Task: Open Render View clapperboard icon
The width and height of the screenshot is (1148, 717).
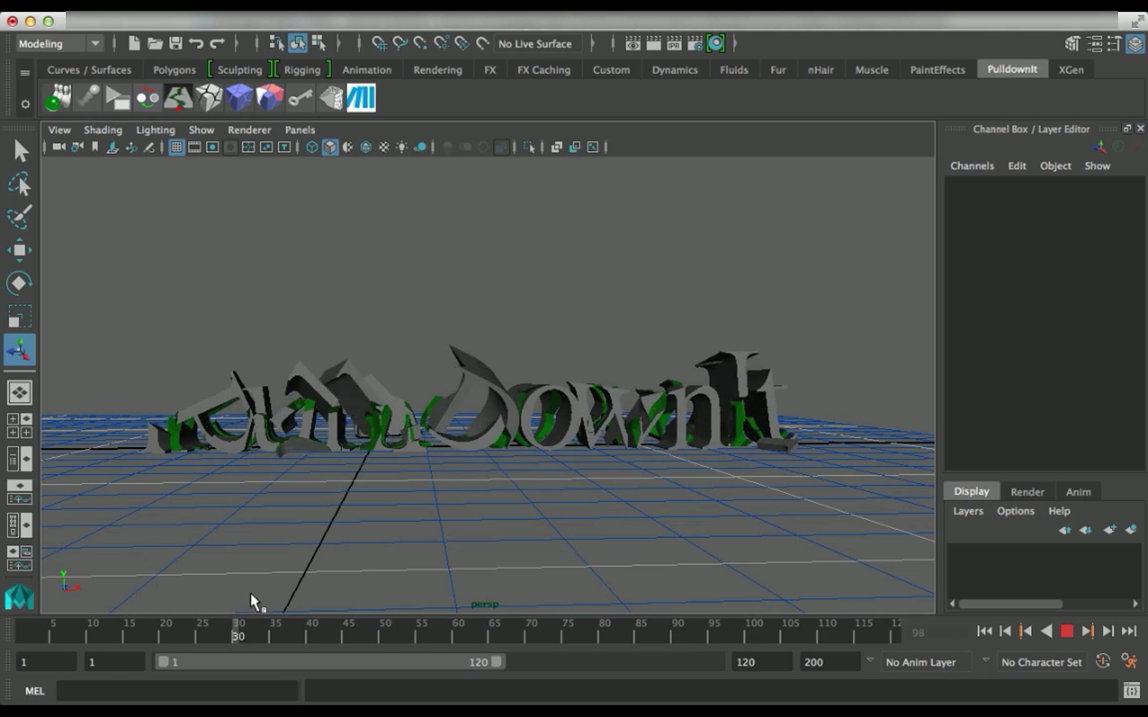Action: click(x=633, y=43)
